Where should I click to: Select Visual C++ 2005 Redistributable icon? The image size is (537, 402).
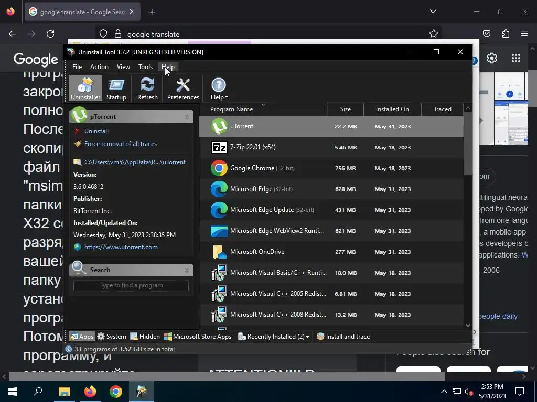[219, 294]
